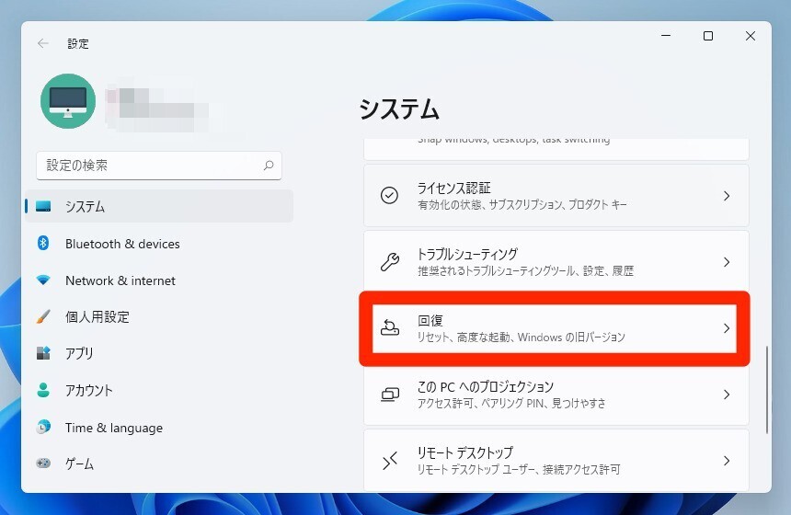791x515 pixels.
Task: Click the アプリ icon in sidebar
Action: pos(43,353)
